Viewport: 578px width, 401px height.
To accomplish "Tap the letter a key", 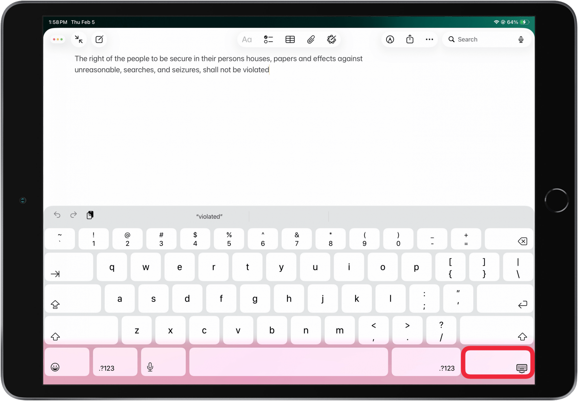I will (x=120, y=299).
